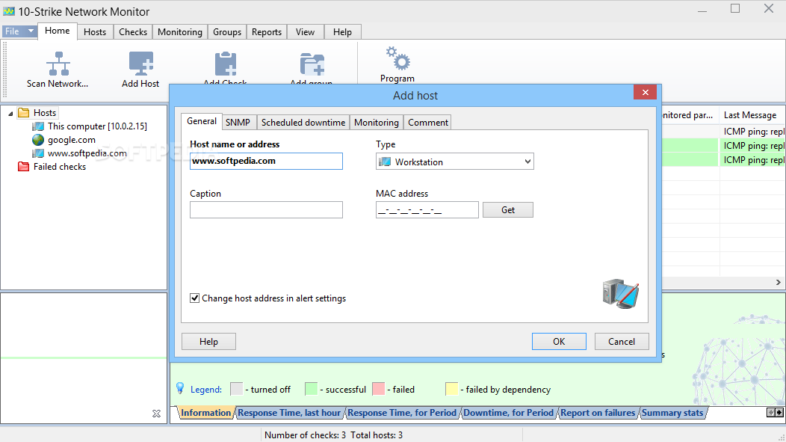The height and width of the screenshot is (442, 786).
Task: Select Failed checks in tree
Action: pyautogui.click(x=60, y=167)
